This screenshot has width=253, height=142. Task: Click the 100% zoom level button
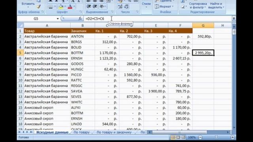[x=192, y=137]
